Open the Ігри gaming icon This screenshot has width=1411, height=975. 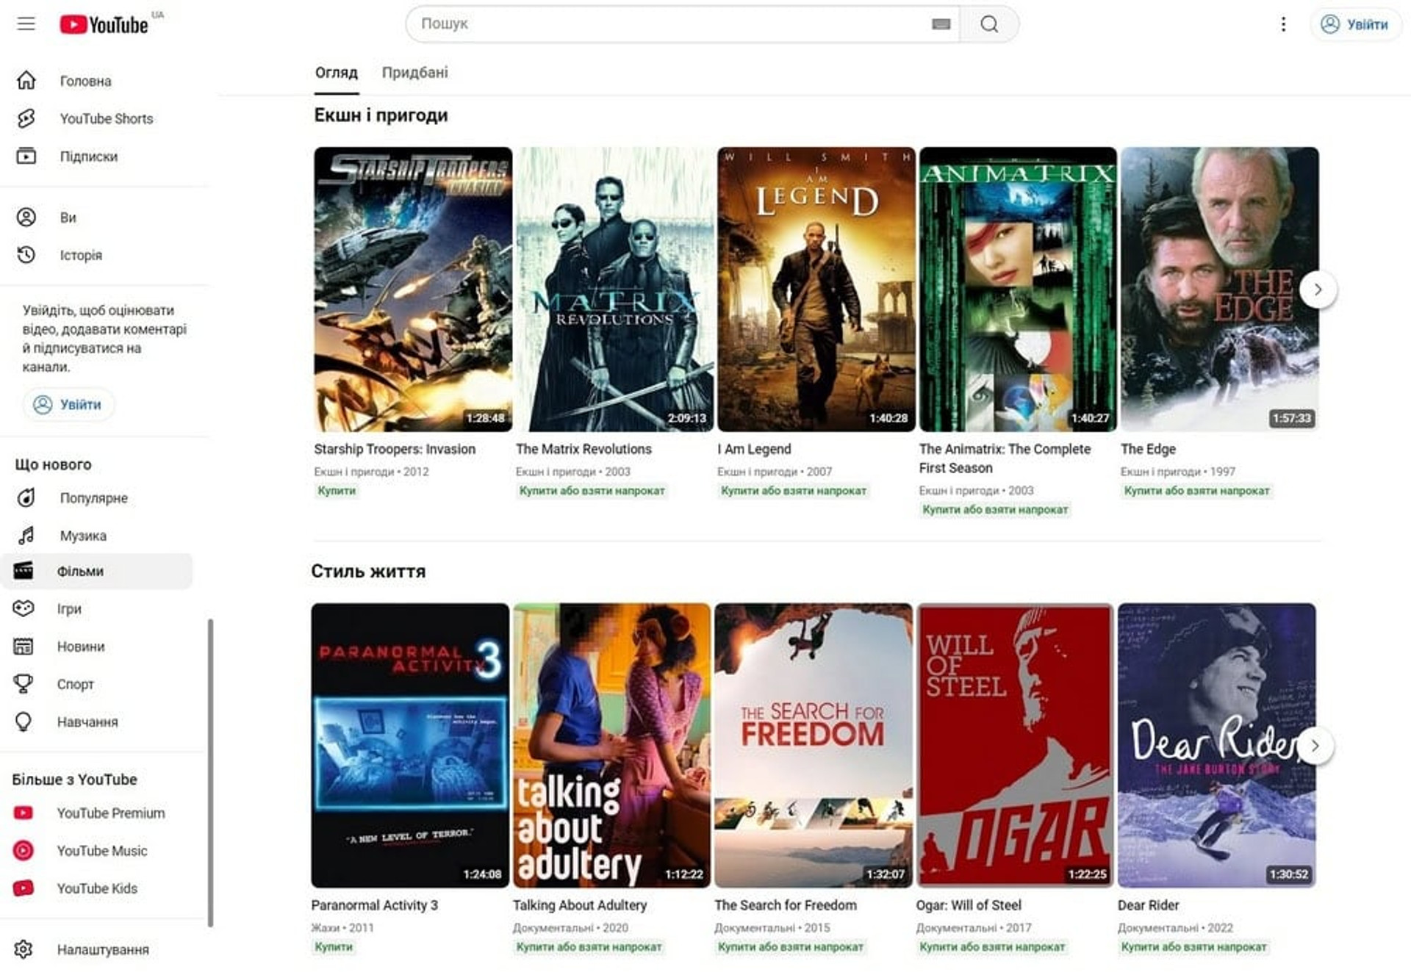coord(24,608)
